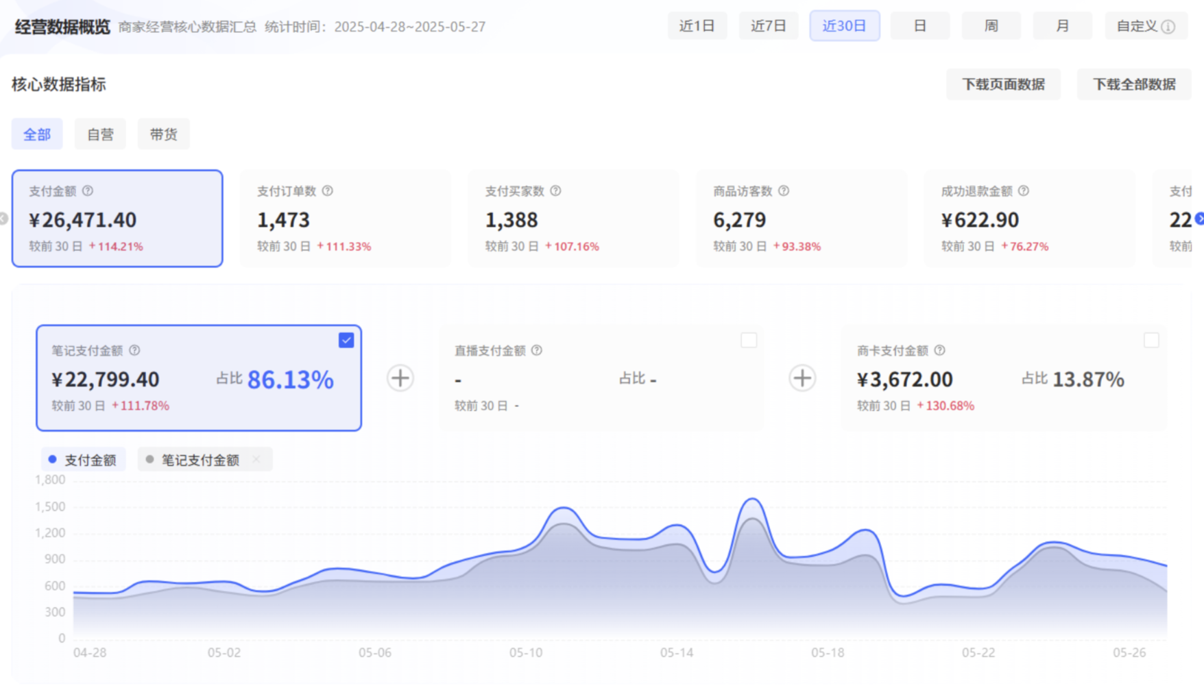Select the 近7日 time range
Image resolution: width=1204 pixels, height=688 pixels.
[768, 26]
